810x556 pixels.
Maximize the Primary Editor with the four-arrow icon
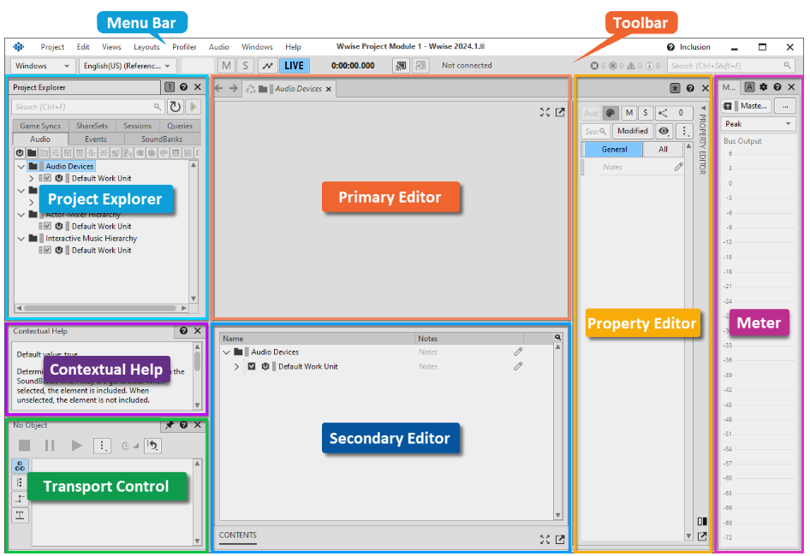tap(545, 112)
